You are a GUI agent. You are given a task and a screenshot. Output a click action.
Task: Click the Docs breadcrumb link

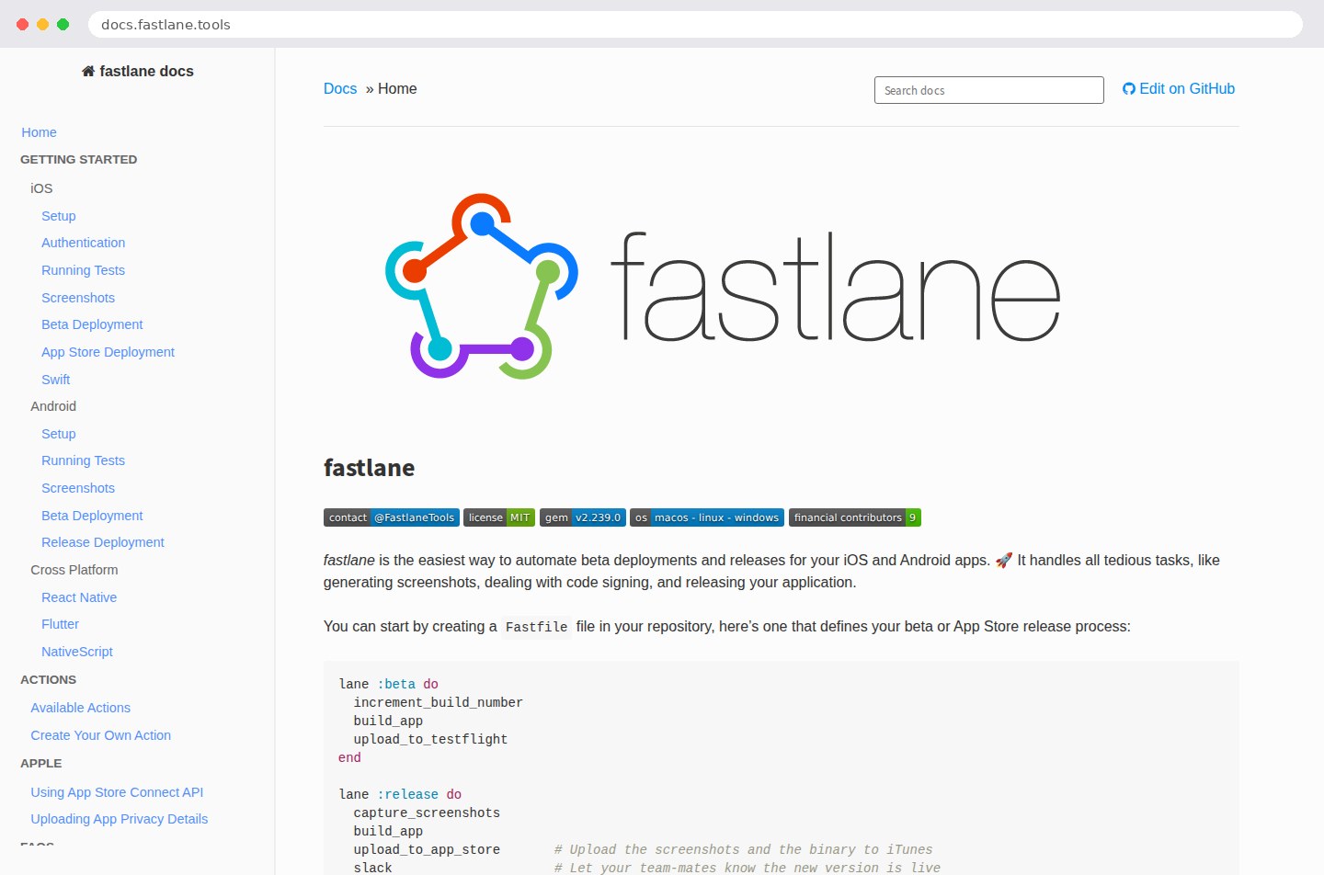[x=340, y=88]
